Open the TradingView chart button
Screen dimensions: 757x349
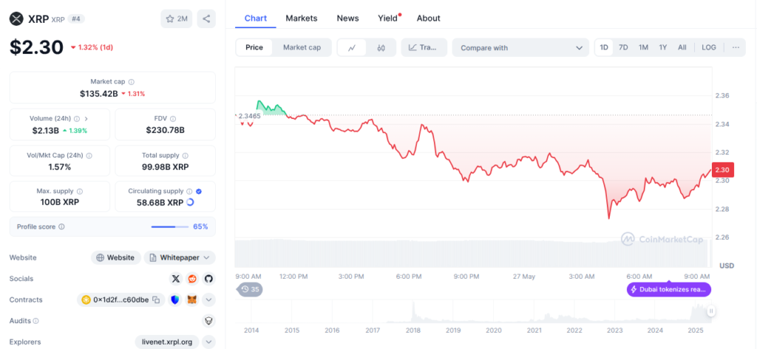(x=424, y=48)
